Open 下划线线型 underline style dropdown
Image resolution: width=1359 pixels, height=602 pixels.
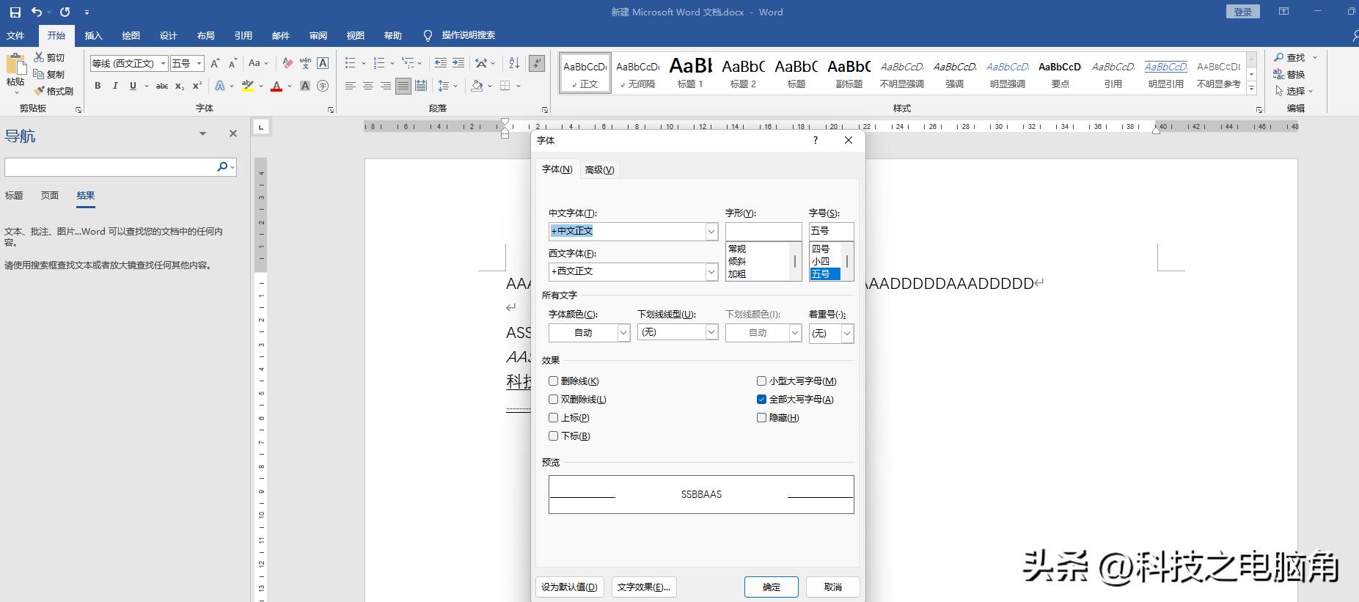[711, 332]
